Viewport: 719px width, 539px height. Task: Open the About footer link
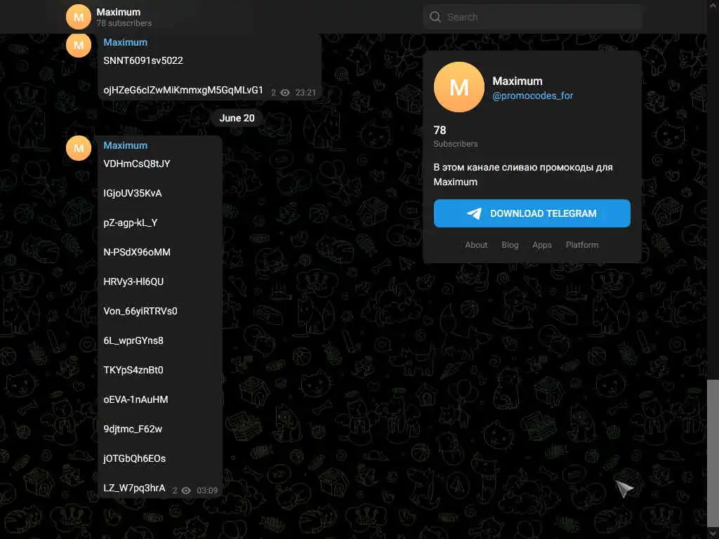click(476, 245)
